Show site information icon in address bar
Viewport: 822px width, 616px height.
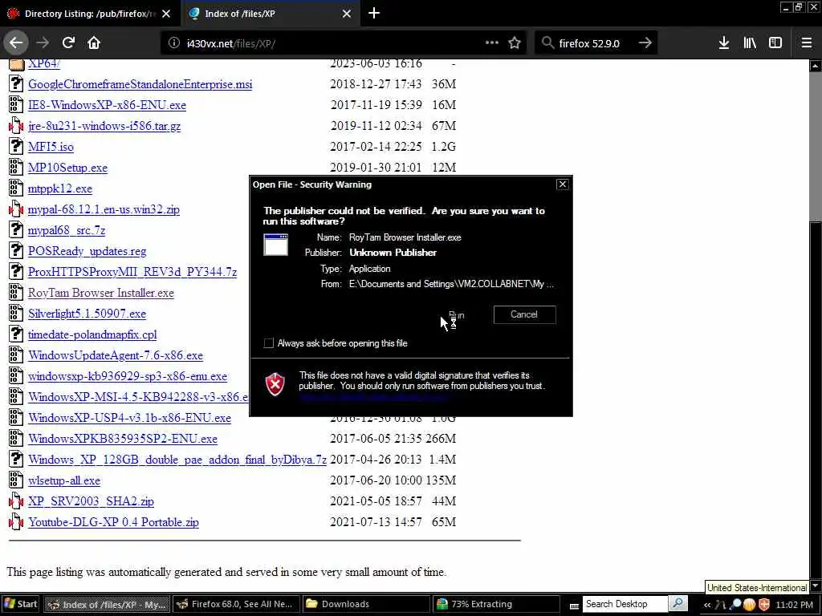pyautogui.click(x=174, y=43)
